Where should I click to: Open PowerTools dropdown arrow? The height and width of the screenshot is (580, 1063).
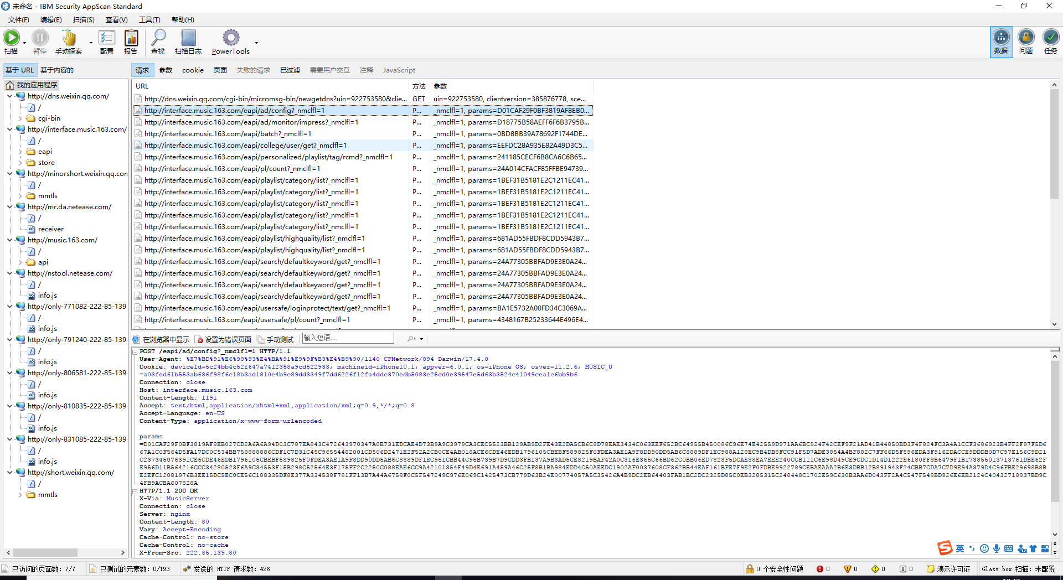[256, 43]
